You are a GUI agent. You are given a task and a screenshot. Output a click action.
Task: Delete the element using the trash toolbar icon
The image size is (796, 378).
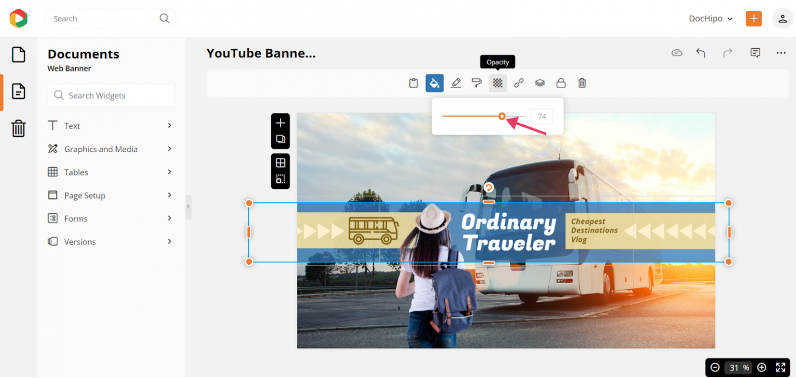click(581, 83)
